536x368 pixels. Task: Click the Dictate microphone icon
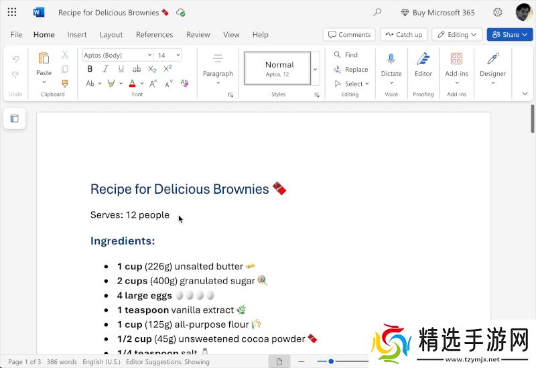pyautogui.click(x=391, y=59)
